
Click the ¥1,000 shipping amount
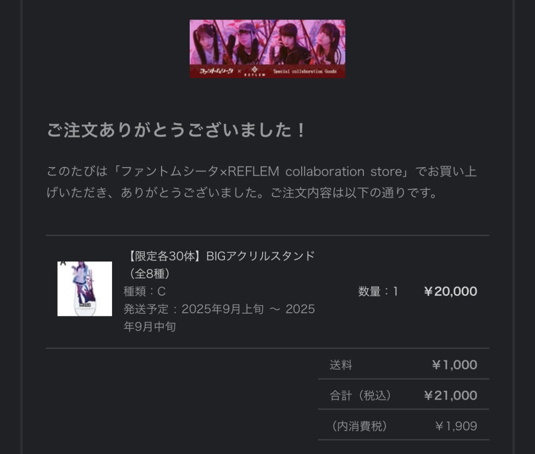[x=454, y=365]
